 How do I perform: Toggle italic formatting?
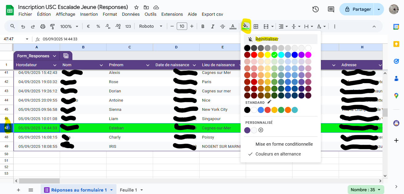pos(212,26)
